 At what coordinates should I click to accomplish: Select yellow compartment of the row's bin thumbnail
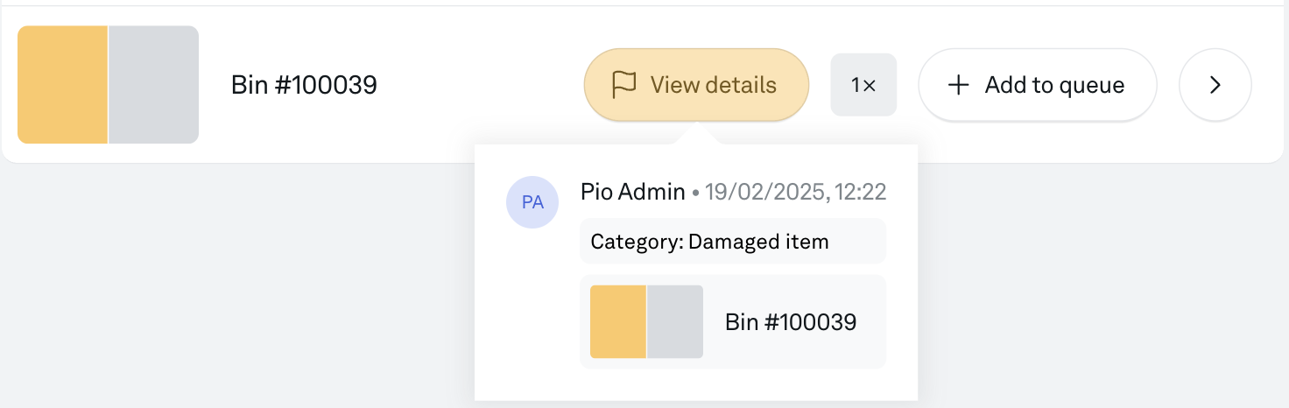62,84
